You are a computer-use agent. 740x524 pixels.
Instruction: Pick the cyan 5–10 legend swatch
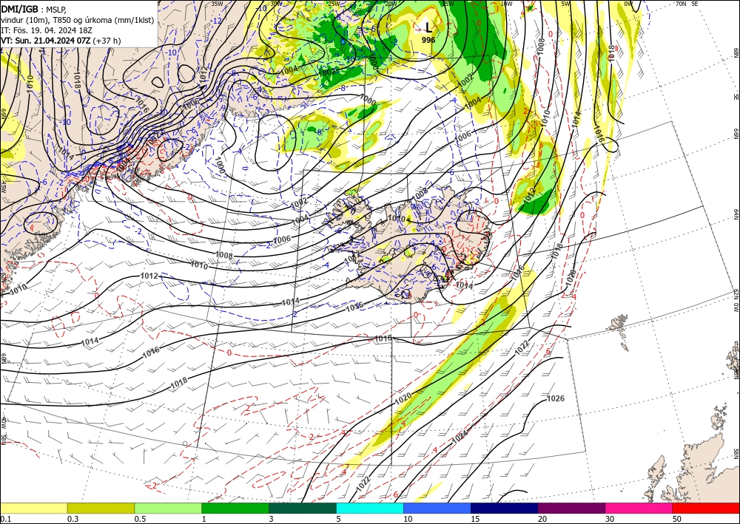pos(370,508)
